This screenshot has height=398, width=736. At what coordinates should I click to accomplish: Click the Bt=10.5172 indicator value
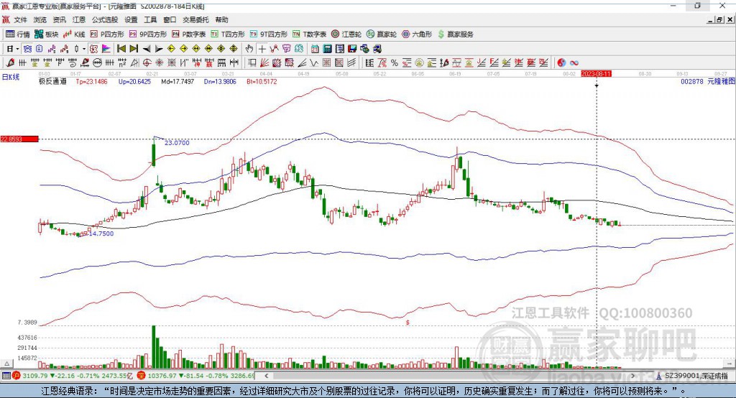tap(262, 81)
